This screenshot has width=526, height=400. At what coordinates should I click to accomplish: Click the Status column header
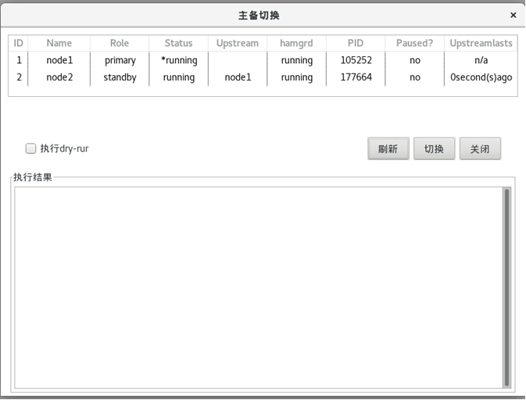178,43
